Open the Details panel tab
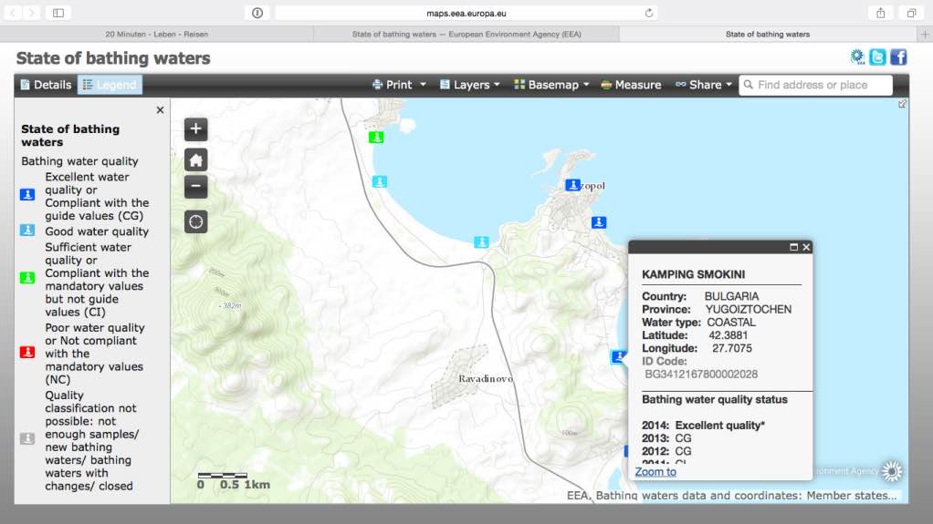 pyautogui.click(x=46, y=85)
